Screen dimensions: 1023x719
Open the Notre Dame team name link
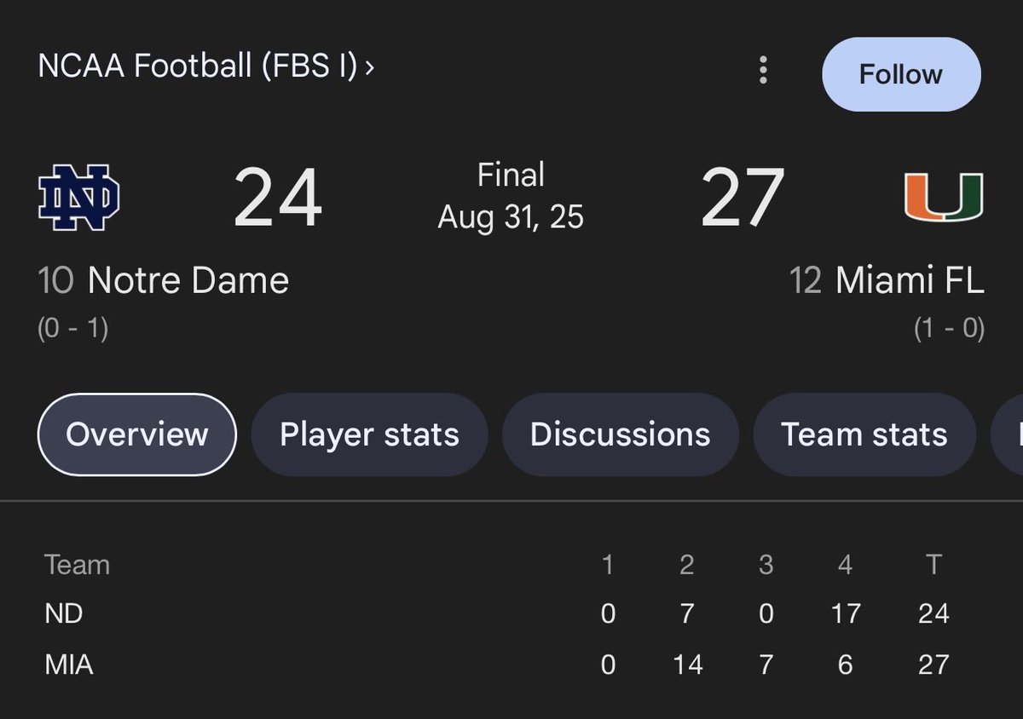click(x=188, y=280)
